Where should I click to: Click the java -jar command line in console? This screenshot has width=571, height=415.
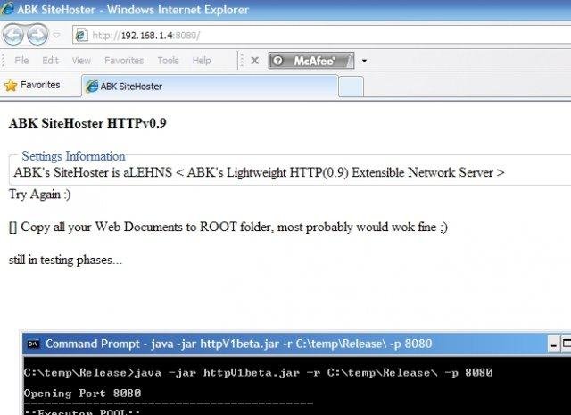click(258, 373)
